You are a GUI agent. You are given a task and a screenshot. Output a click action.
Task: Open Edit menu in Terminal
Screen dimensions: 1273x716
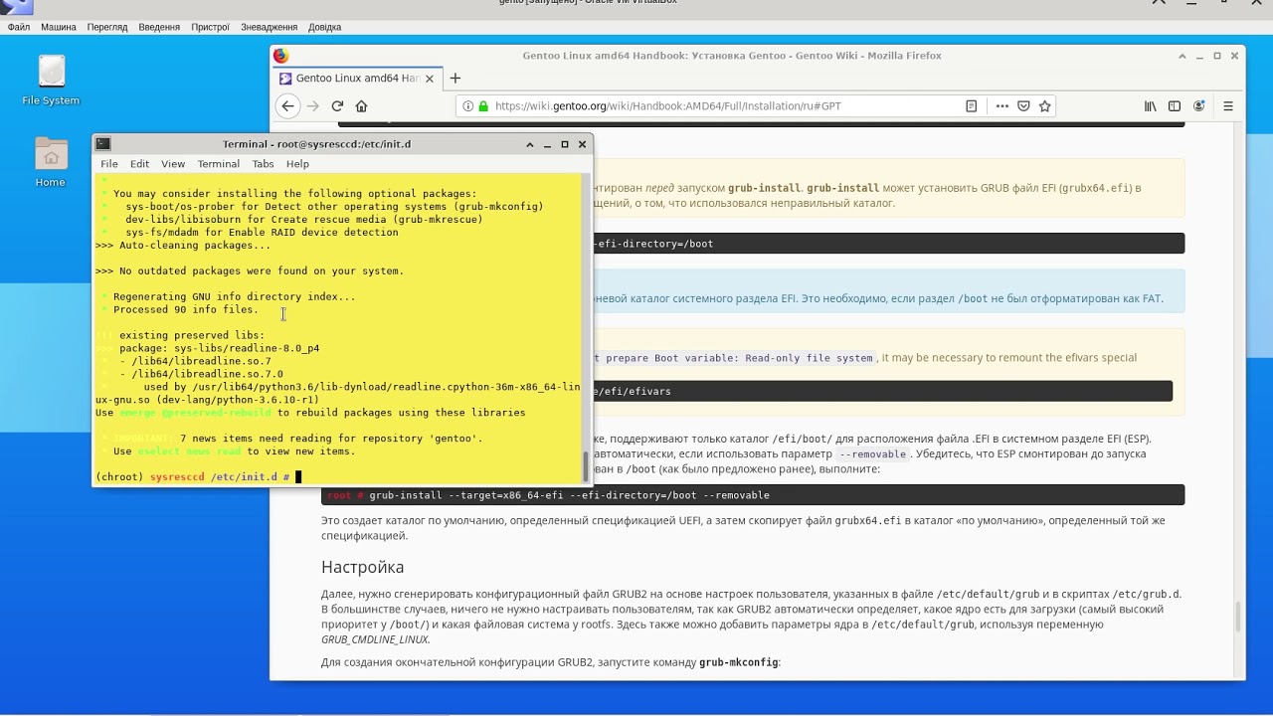139,164
